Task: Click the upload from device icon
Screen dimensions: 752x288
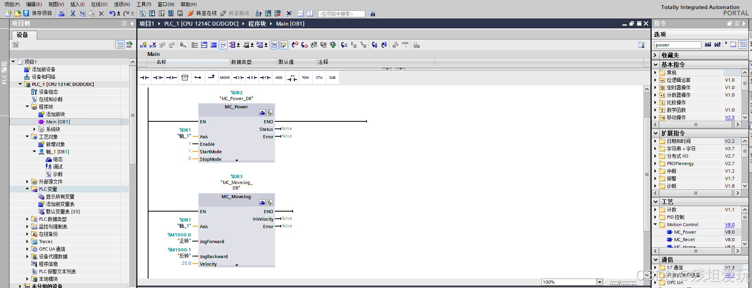Action: click(162, 13)
